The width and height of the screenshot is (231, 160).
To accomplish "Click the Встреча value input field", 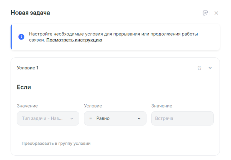I will point(182,118).
